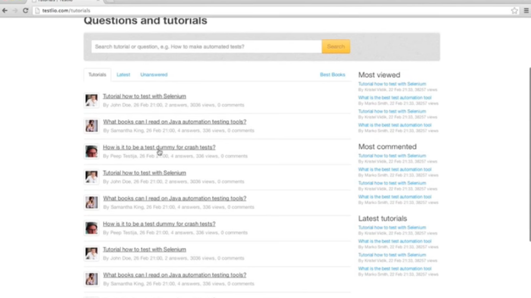The height and width of the screenshot is (298, 531).
Task: Open first 'What books can I read on Java' question
Action: (175, 122)
